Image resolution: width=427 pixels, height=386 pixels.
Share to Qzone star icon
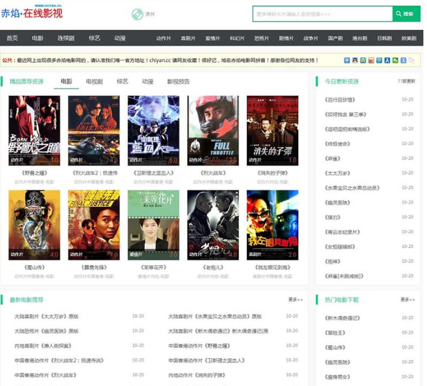[363, 60]
